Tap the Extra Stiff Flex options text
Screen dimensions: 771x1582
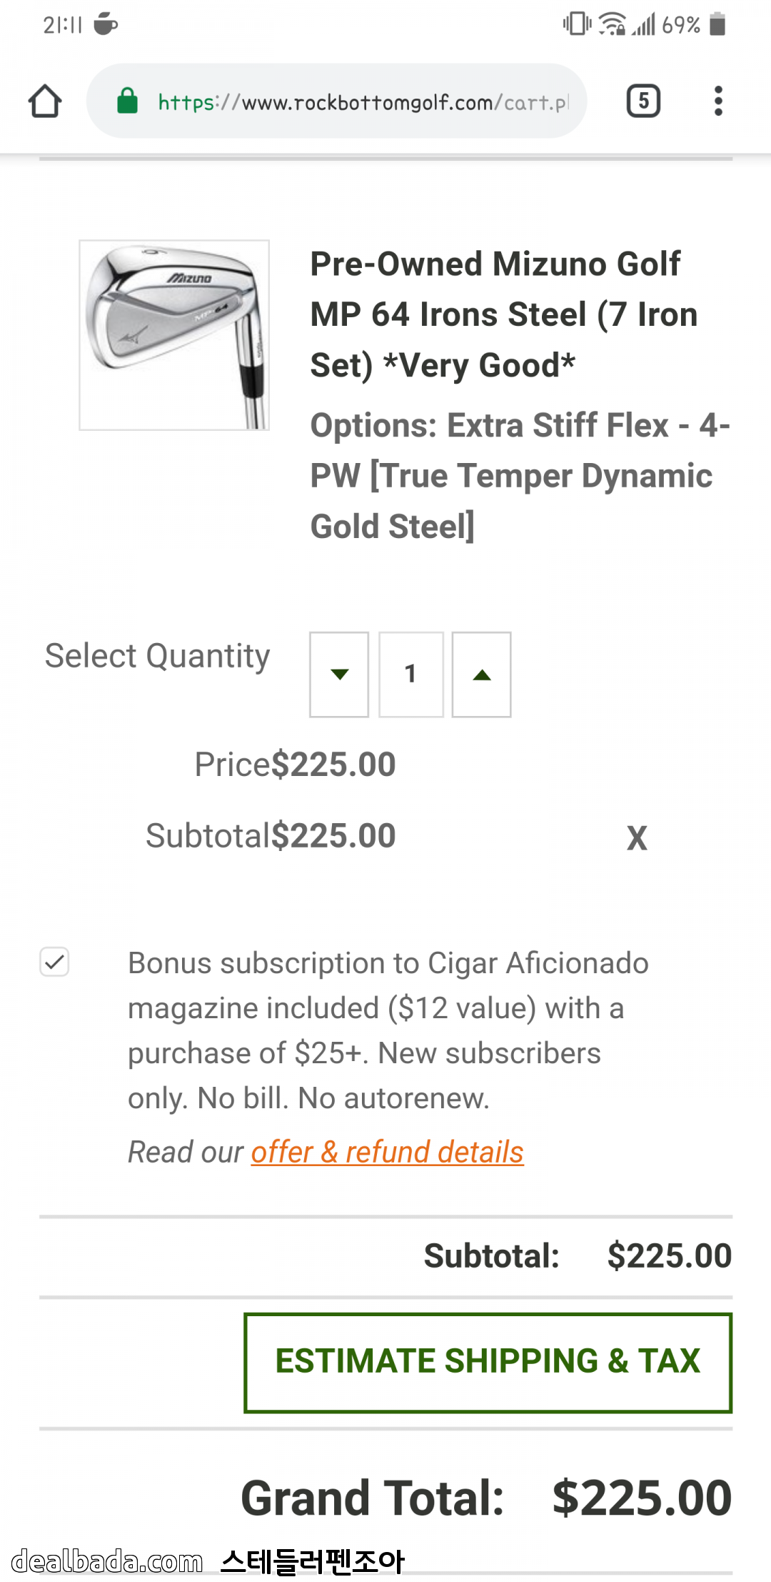coord(519,476)
